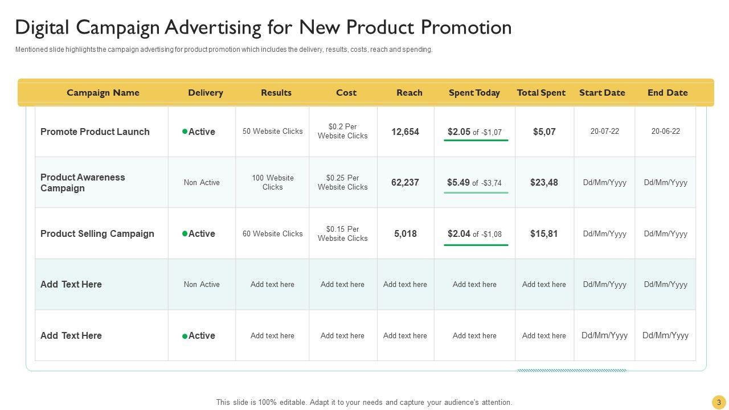This screenshot has height=410, width=729.
Task: Open the Promote Product Launch campaign name
Action: point(95,132)
